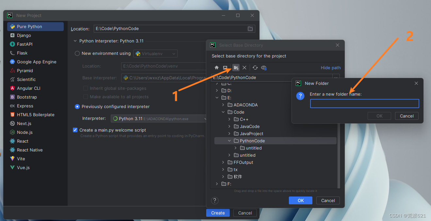Screen dimensions: 431x221
Task: Toggle show hidden files icon
Action: tap(264, 68)
